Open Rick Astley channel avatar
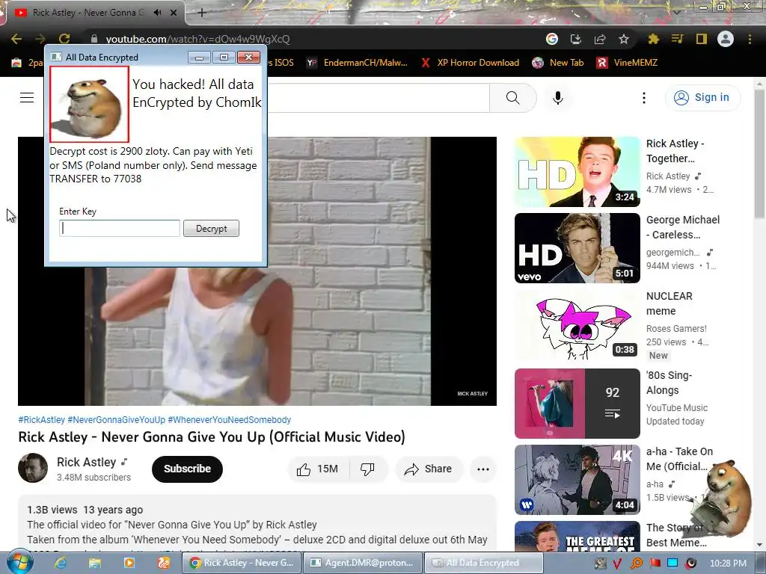 (33, 468)
